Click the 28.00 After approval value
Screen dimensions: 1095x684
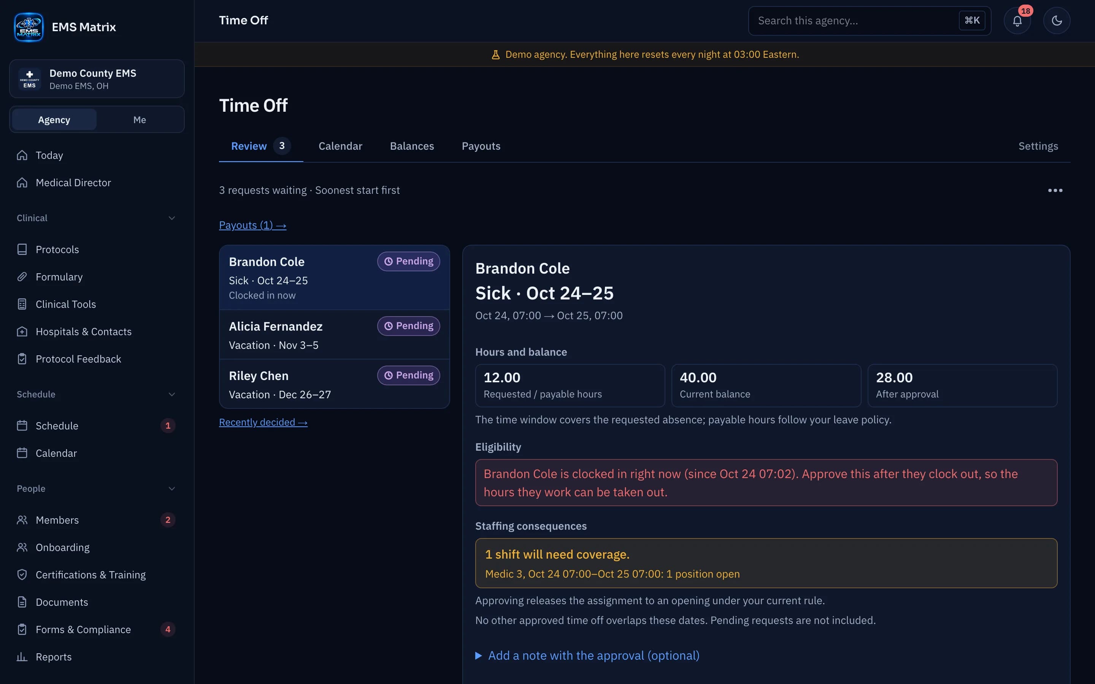click(x=894, y=377)
